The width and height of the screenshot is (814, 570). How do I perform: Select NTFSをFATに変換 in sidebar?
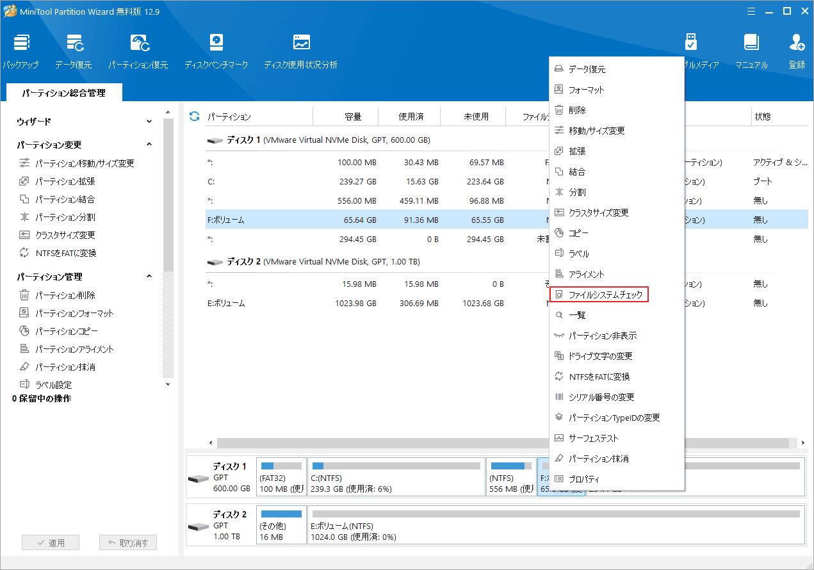click(58, 253)
